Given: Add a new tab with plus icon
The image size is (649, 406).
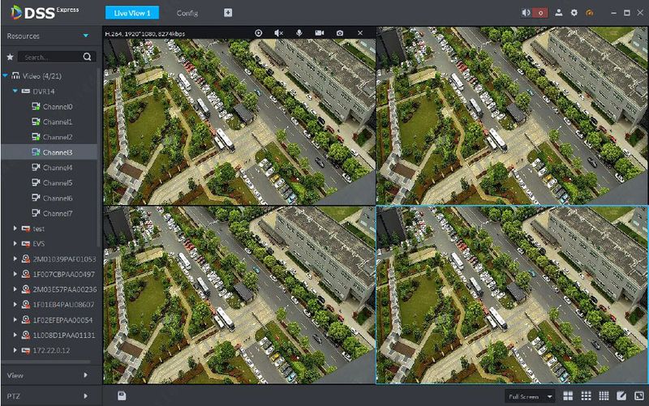Looking at the screenshot, I should 228,13.
